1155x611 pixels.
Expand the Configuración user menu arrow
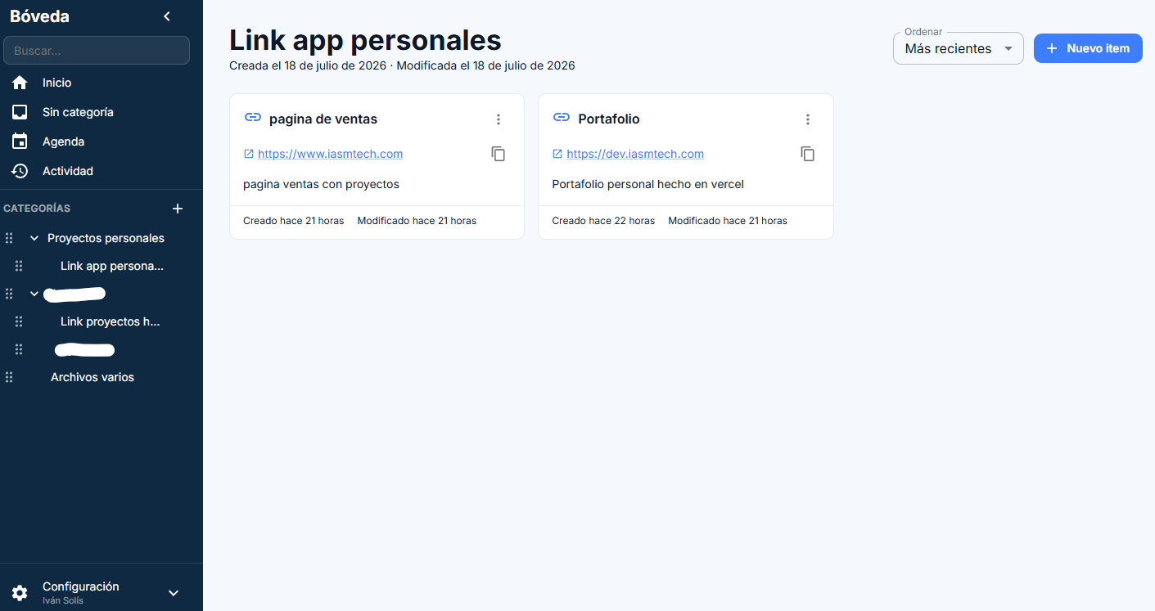pos(174,593)
